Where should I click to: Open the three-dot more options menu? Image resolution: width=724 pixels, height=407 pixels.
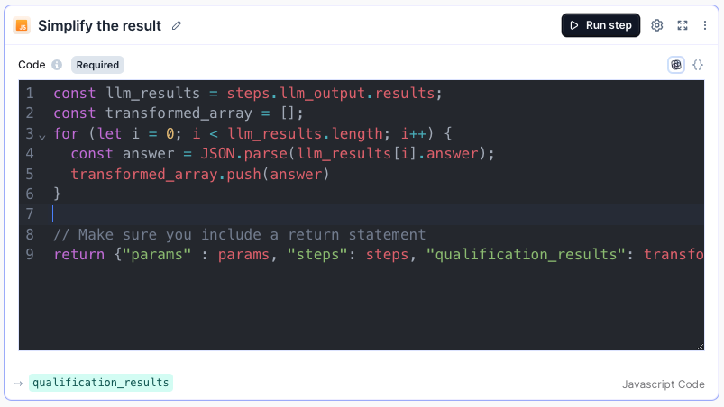point(705,25)
